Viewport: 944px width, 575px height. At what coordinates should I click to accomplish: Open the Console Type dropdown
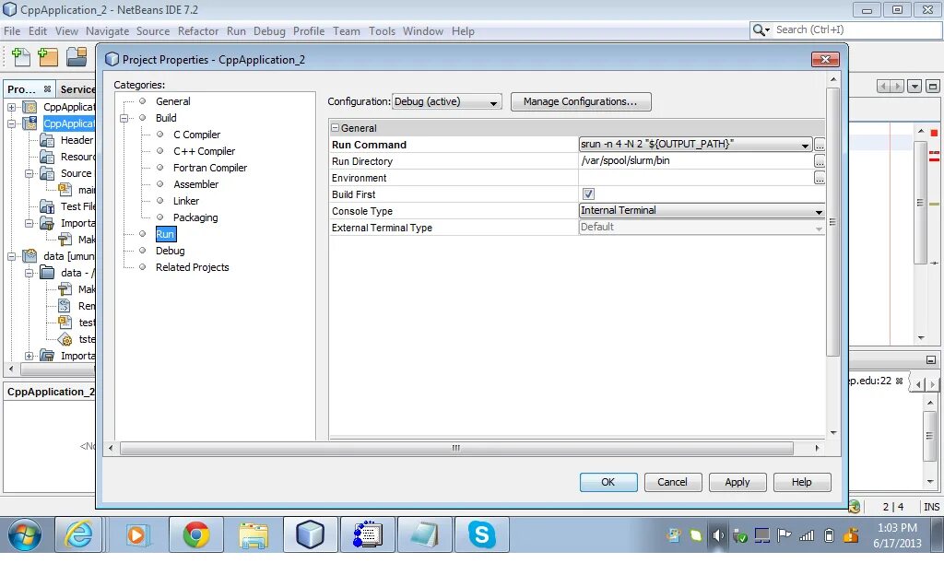tap(702, 210)
